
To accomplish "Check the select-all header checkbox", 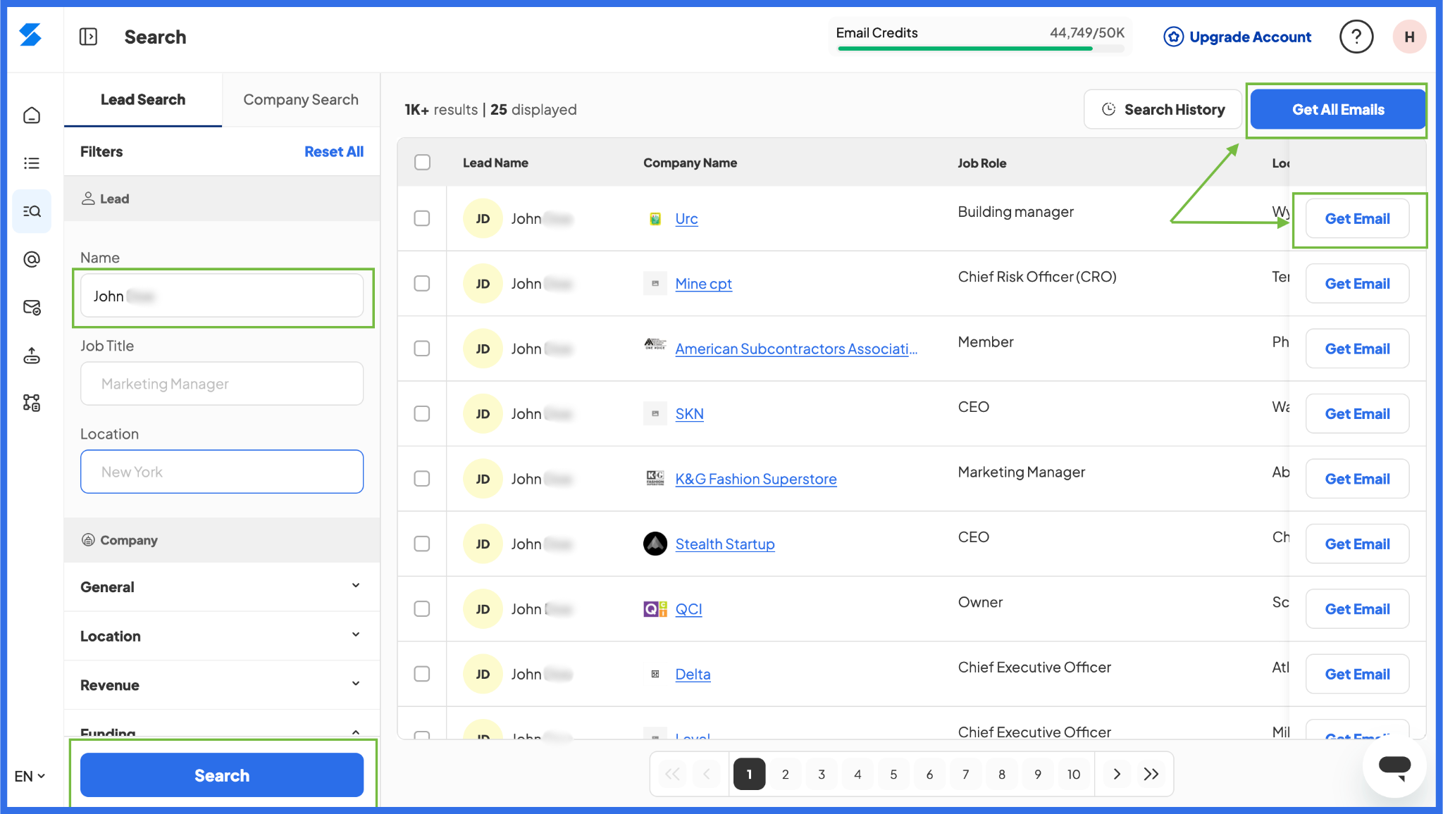I will 422,163.
